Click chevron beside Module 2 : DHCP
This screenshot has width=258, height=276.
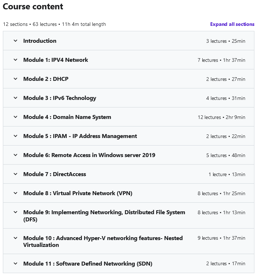(x=15, y=79)
